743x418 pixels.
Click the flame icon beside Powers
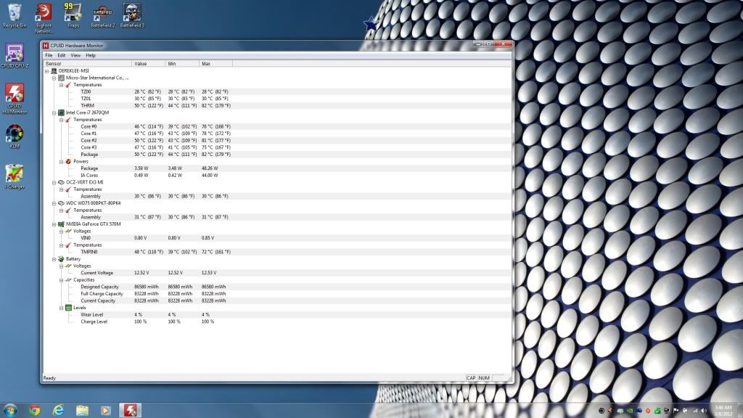(x=68, y=162)
